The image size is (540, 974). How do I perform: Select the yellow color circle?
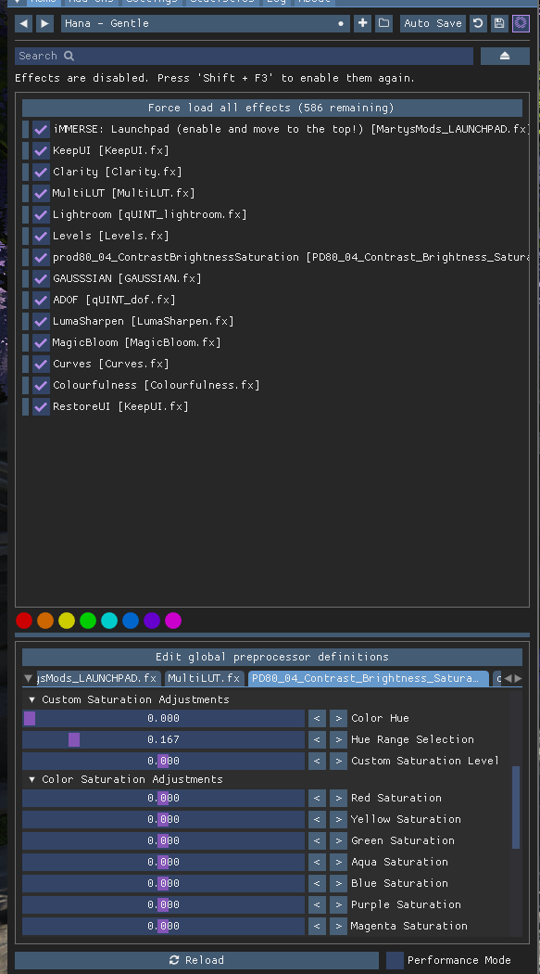tap(67, 621)
